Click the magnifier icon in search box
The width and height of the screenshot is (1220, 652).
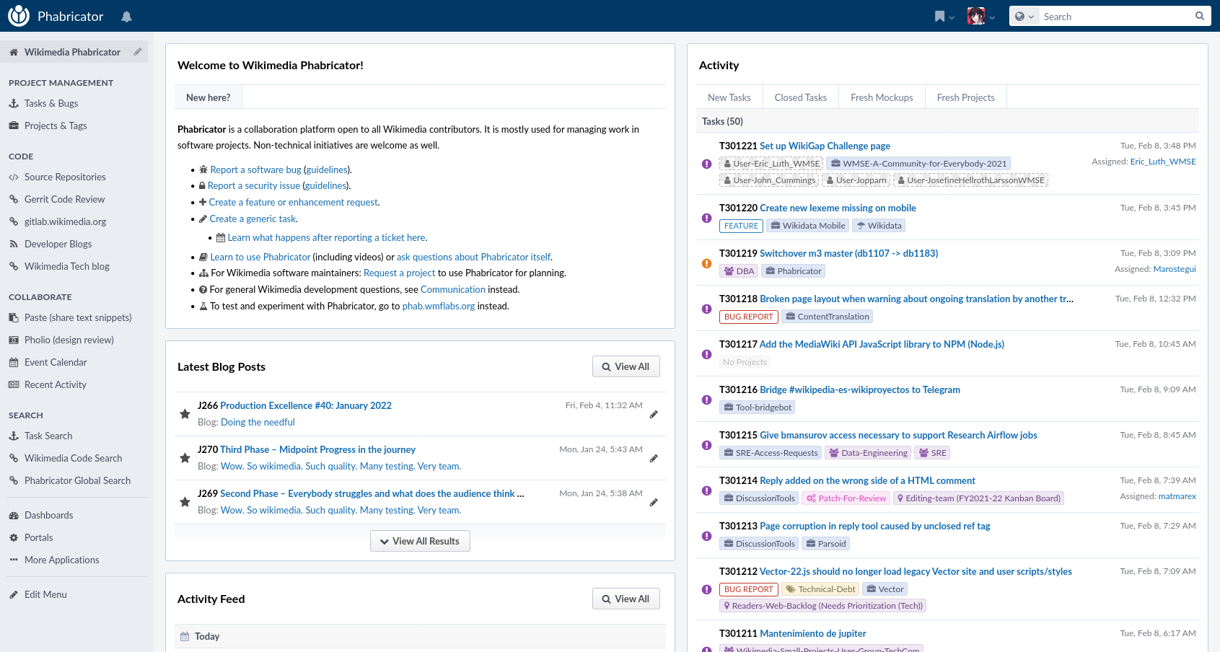pyautogui.click(x=1200, y=16)
